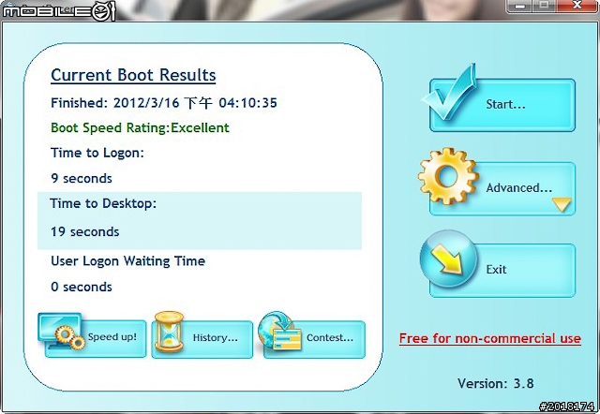Click the golden gear Advanced icon
This screenshot has width=600, height=414.
coord(448,176)
